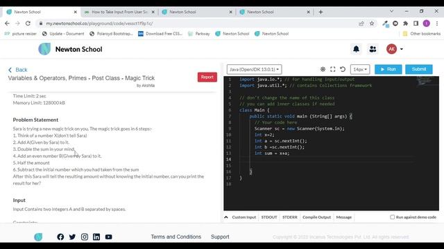Reset code with the refresh icon
The width and height of the screenshot is (444, 249).
[x=343, y=69]
